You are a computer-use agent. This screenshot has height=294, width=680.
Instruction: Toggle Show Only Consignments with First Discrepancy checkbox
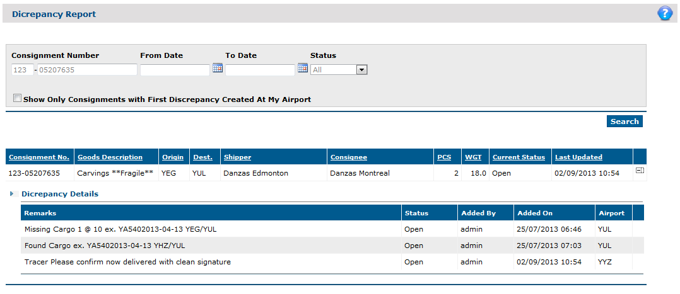click(17, 98)
